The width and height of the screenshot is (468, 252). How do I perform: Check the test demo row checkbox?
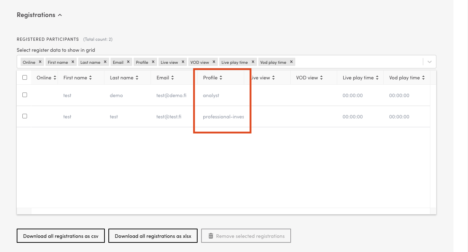tap(25, 95)
